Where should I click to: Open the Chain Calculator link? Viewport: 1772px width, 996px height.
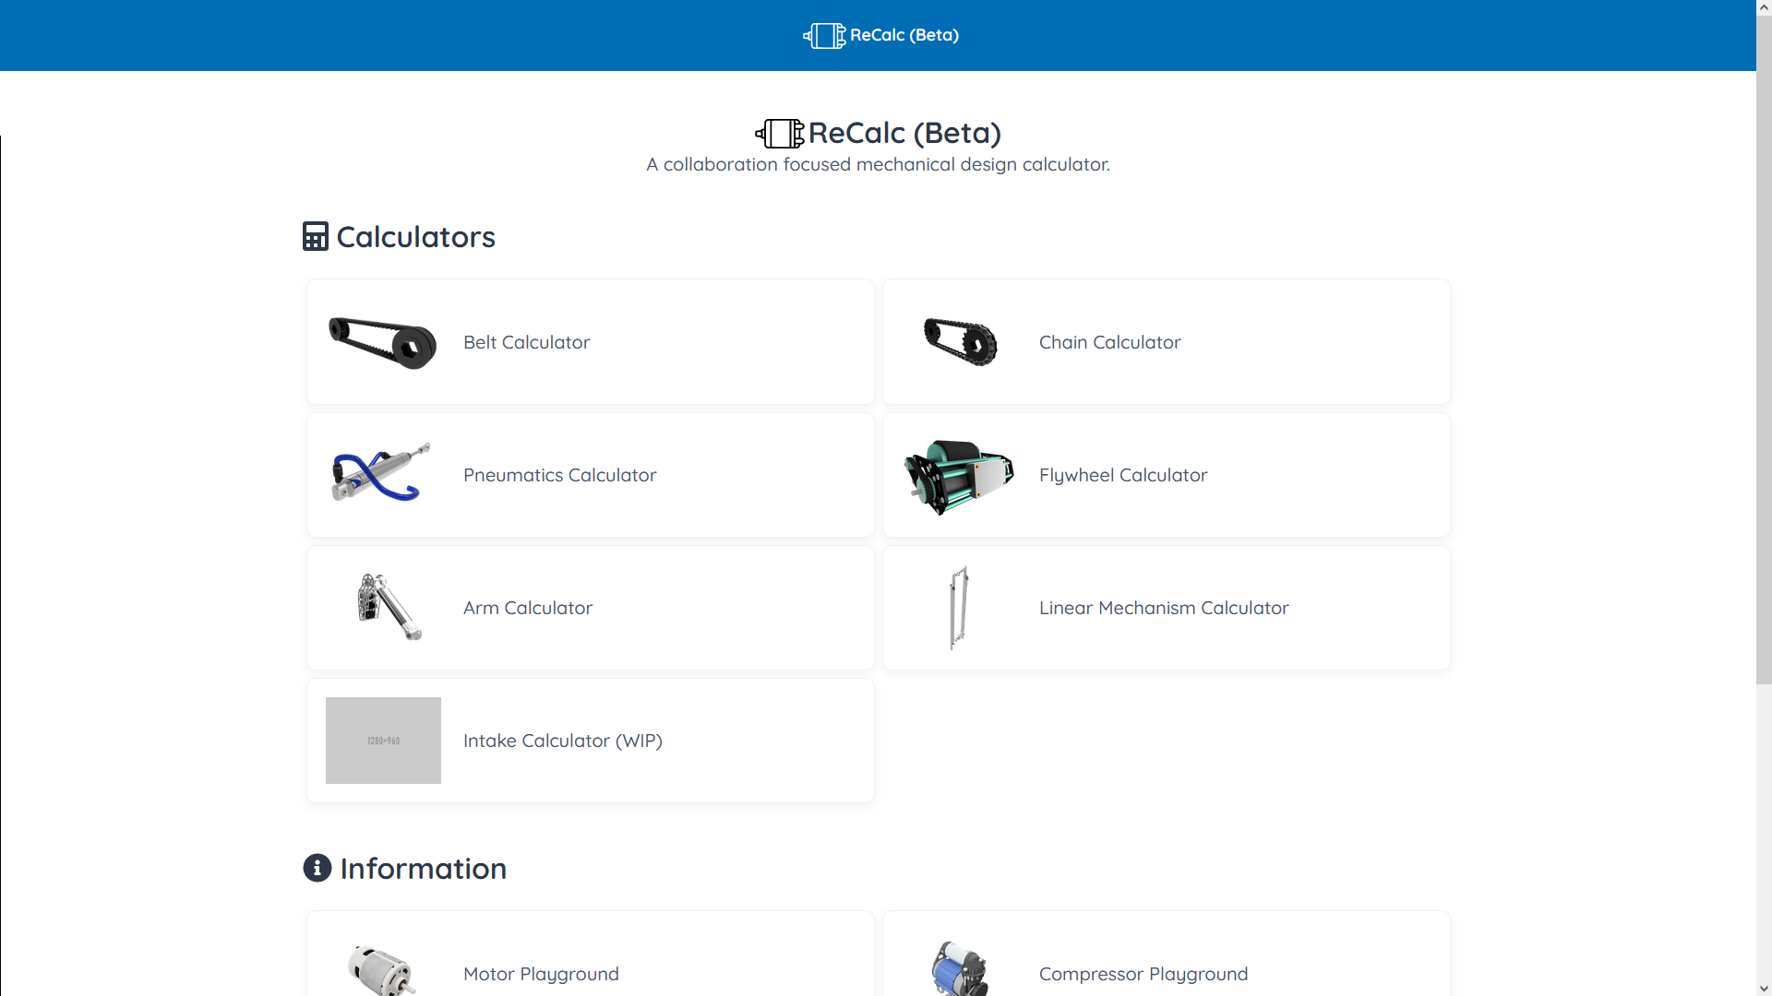coord(1109,342)
